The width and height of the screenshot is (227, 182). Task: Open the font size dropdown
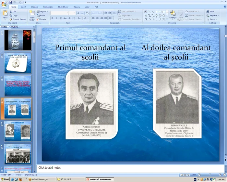point(74,13)
